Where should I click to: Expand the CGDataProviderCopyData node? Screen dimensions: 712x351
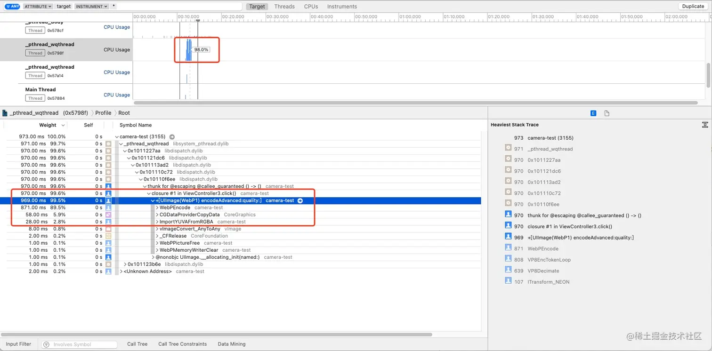click(157, 215)
